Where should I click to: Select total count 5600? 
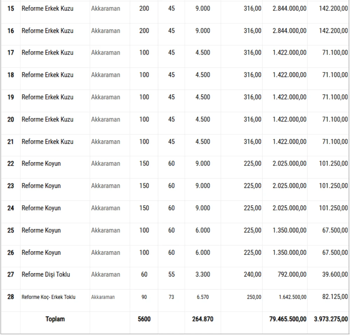tap(144, 319)
